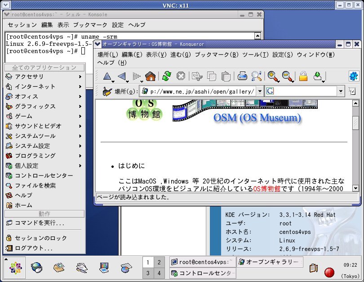Switch to virtual desktop 4 in pager
This screenshot has height=282, width=364.
159,273
